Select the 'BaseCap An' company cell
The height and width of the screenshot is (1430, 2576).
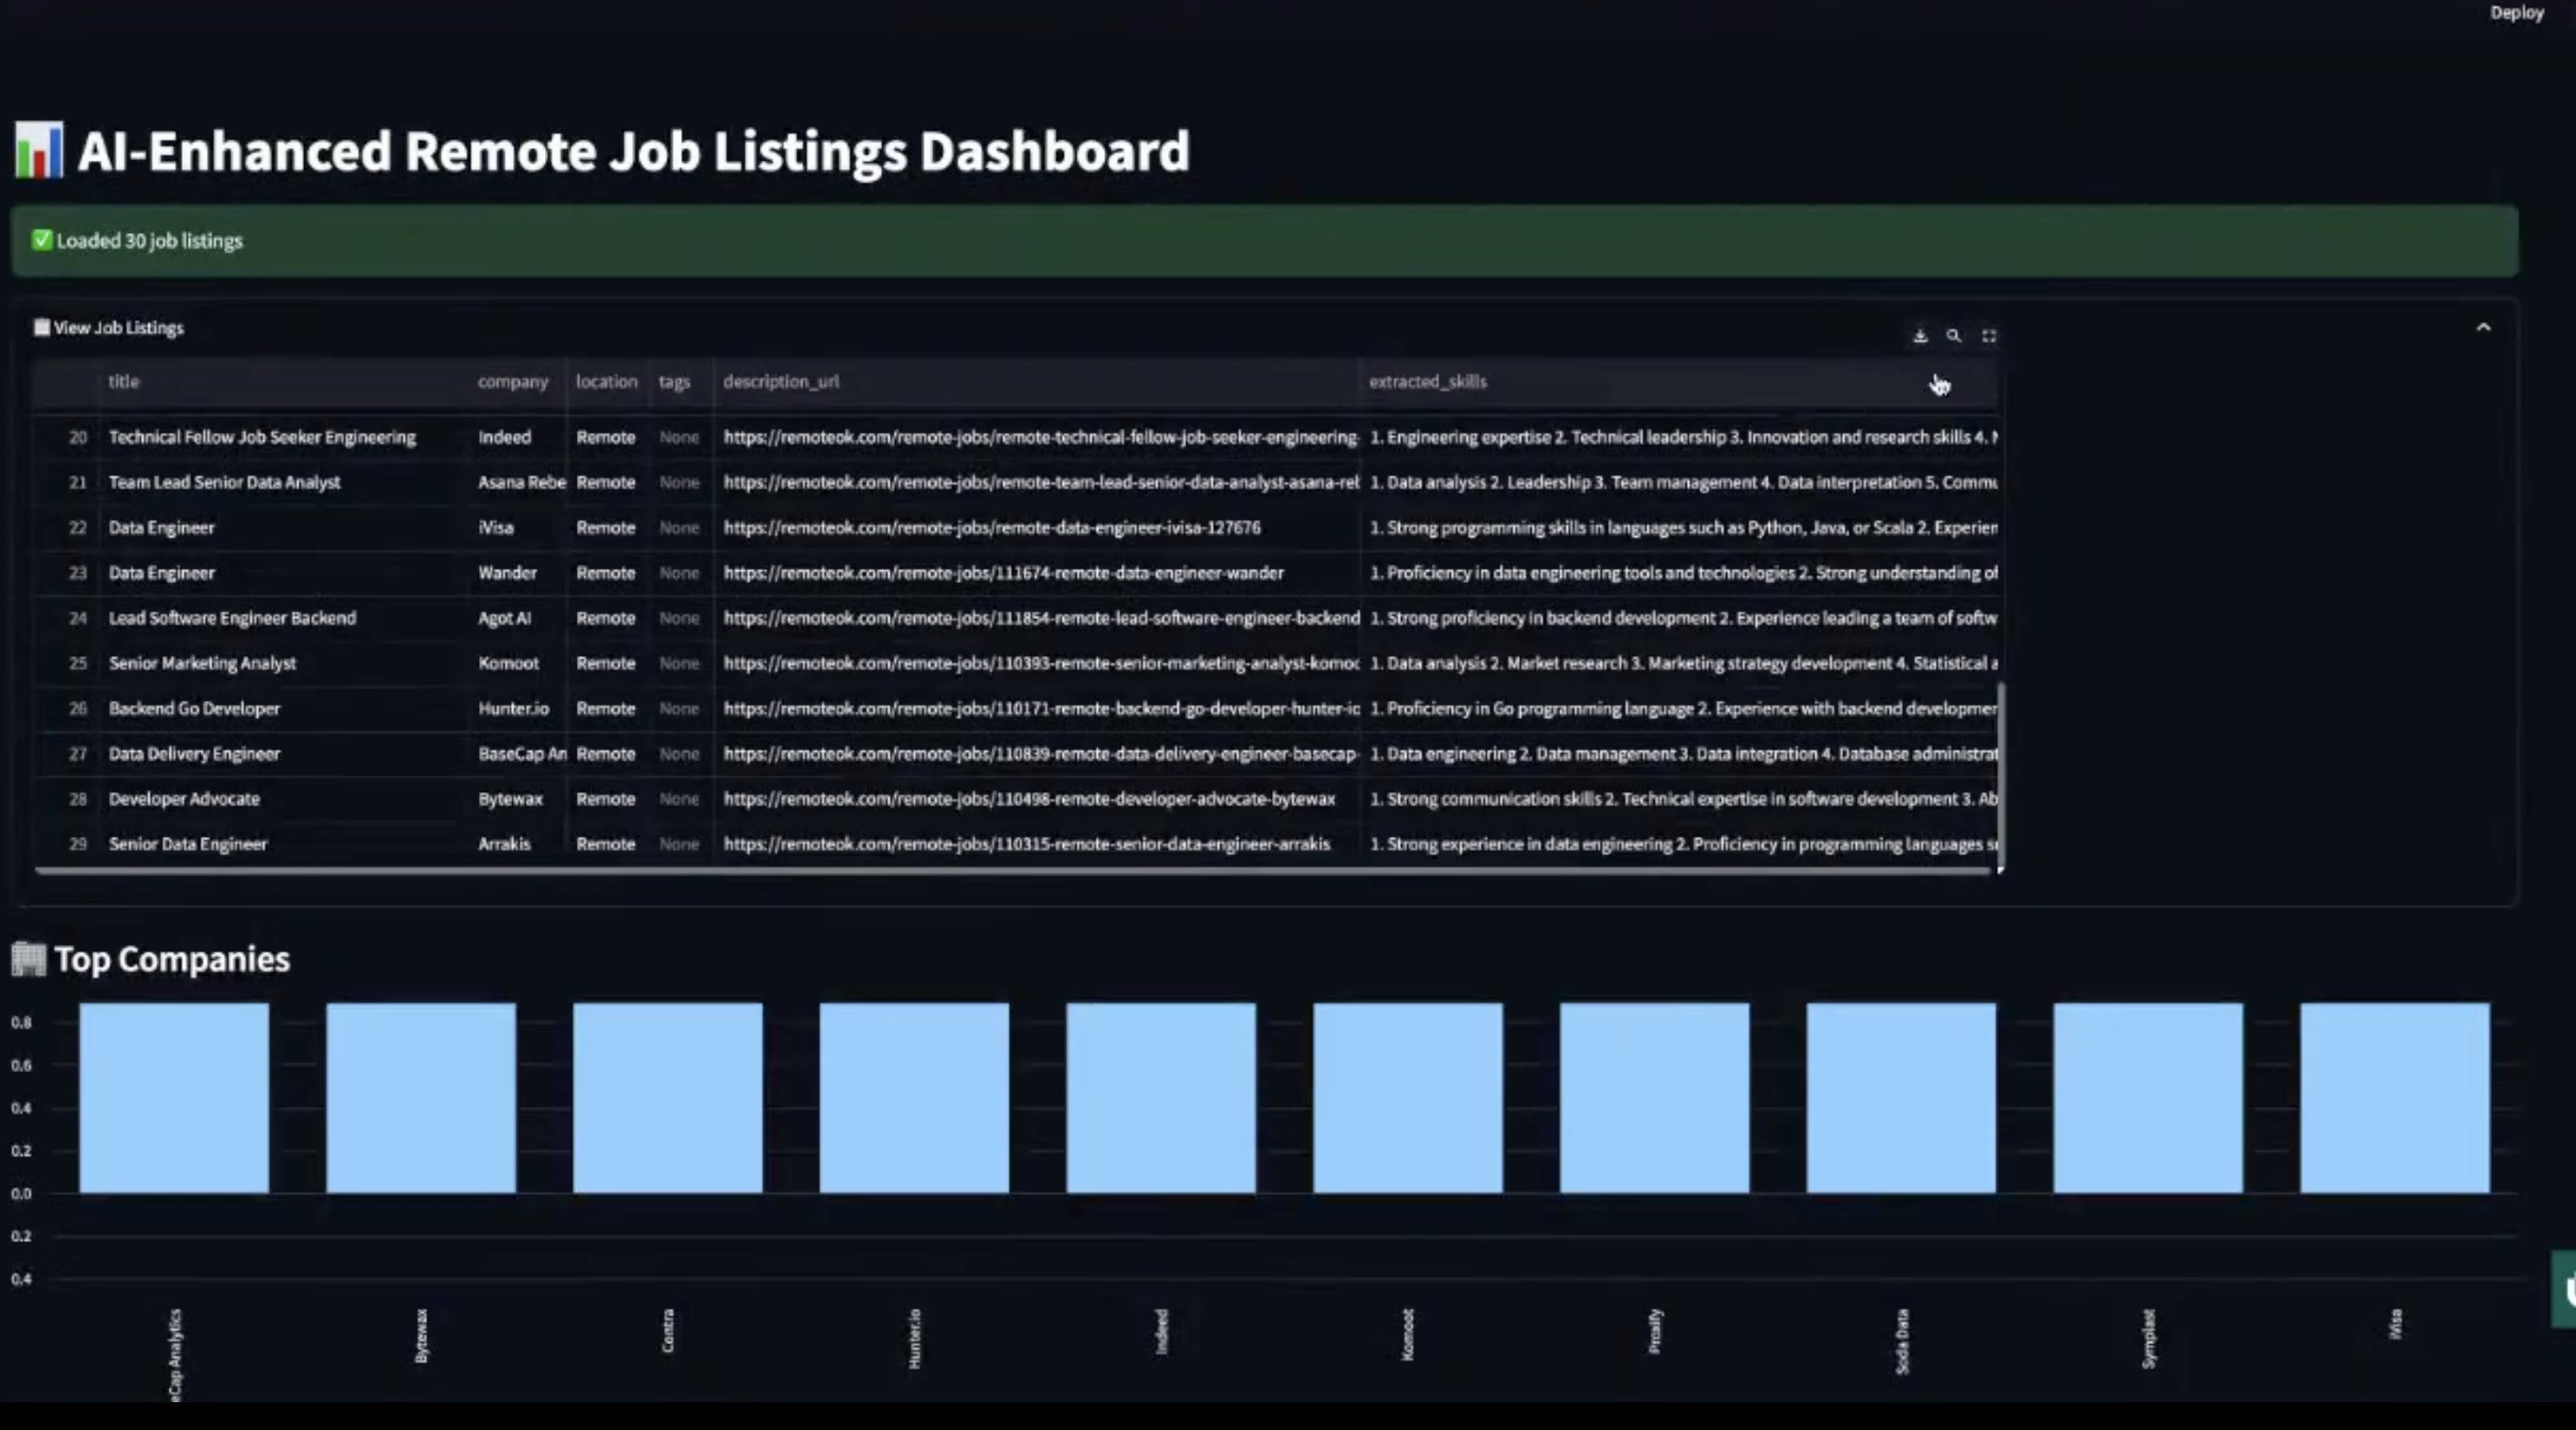[x=517, y=754]
